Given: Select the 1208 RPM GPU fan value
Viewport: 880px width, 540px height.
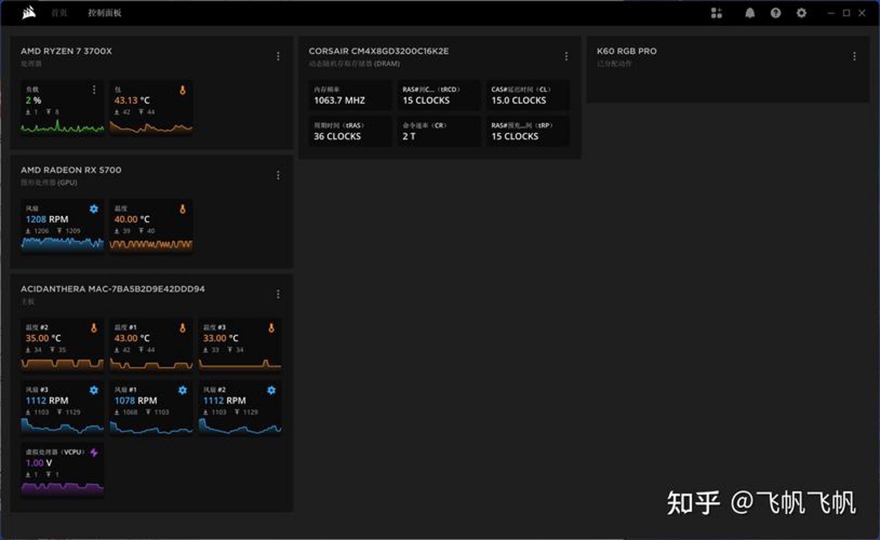Looking at the screenshot, I should (47, 219).
